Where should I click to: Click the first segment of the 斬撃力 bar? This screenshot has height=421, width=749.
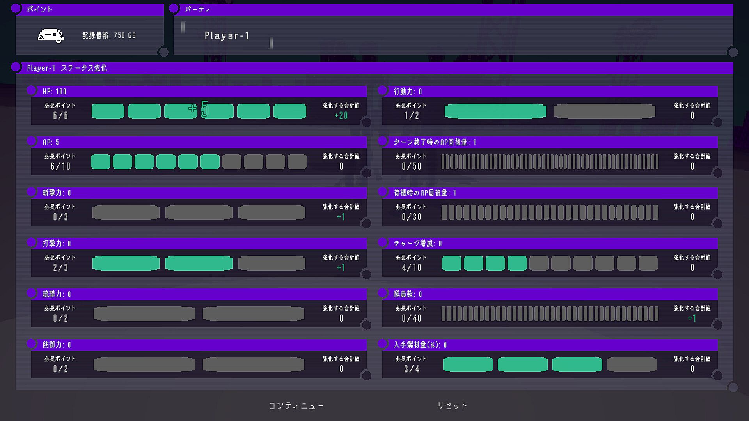[126, 212]
